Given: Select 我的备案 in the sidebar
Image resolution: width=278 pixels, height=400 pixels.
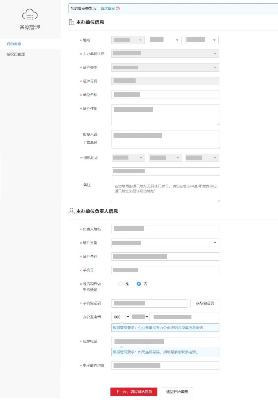Looking at the screenshot, I should [x=14, y=44].
